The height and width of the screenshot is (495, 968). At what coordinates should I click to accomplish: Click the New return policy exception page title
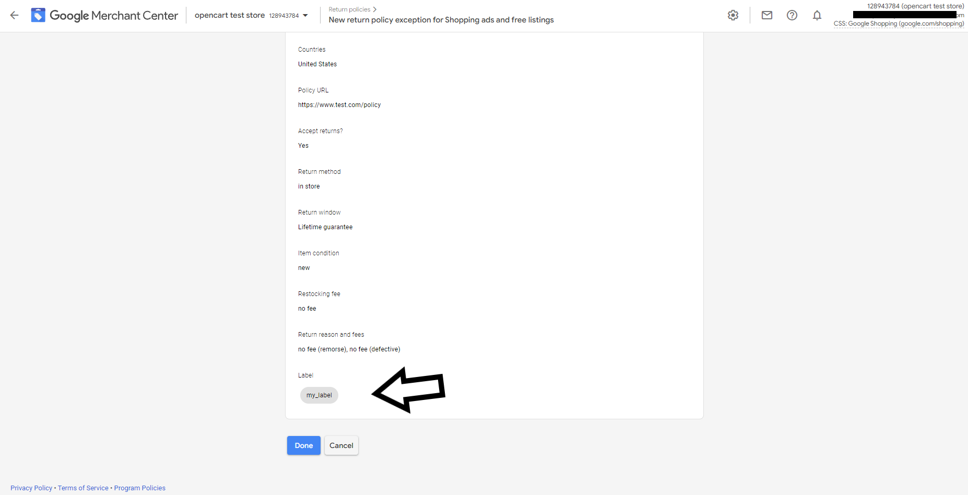pyautogui.click(x=441, y=20)
